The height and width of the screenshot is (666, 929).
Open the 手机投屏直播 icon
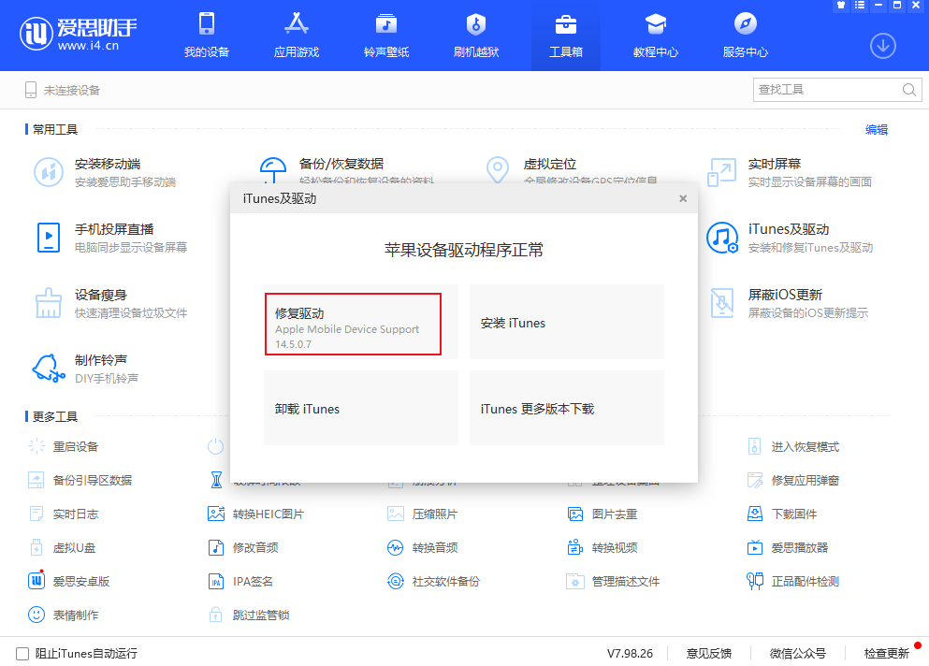(49, 238)
